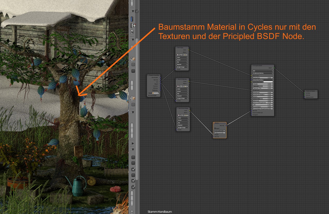Open the Linear interpolation dropdown in Stammhigh.jpg node

183,91
